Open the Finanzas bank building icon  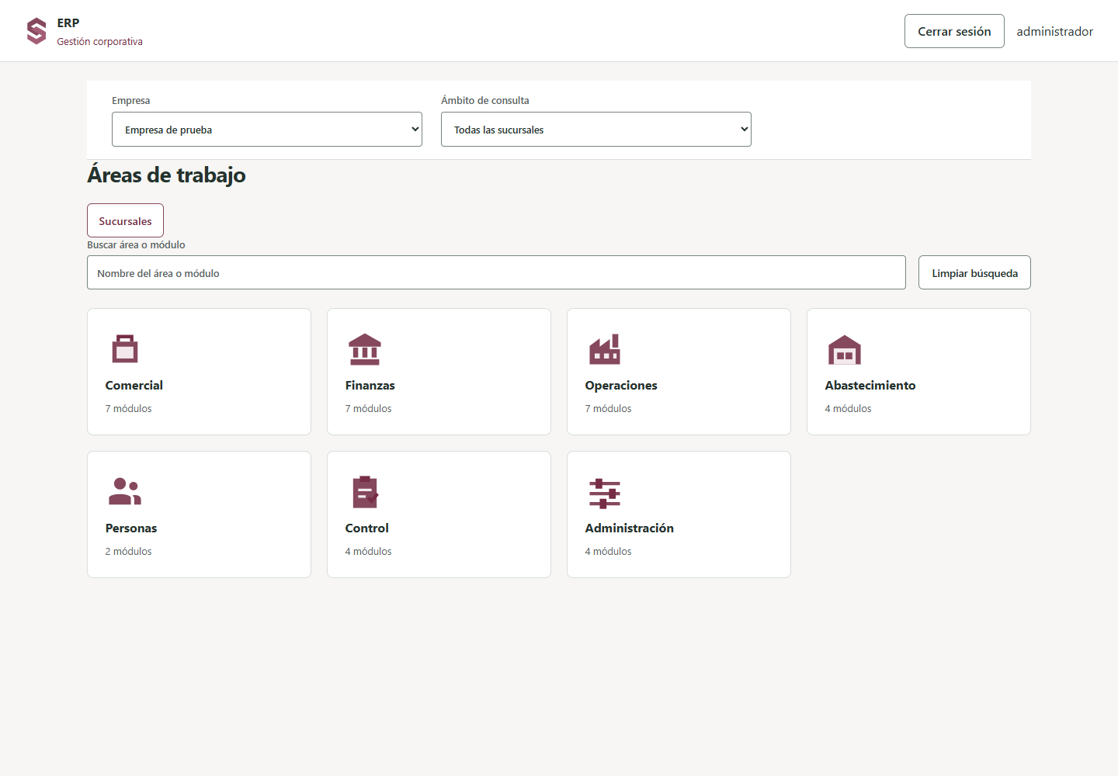click(365, 349)
